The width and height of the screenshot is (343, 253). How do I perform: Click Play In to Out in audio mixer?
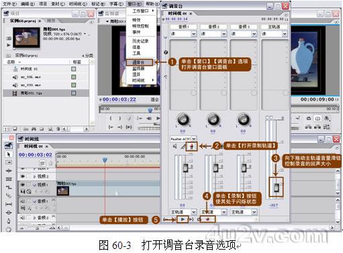(x=191, y=219)
